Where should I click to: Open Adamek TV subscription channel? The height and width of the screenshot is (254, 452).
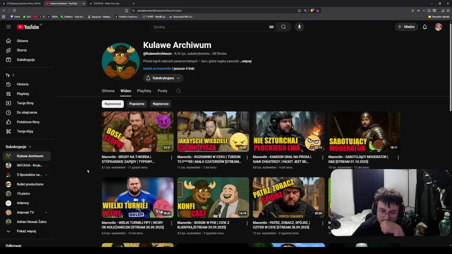click(x=27, y=213)
